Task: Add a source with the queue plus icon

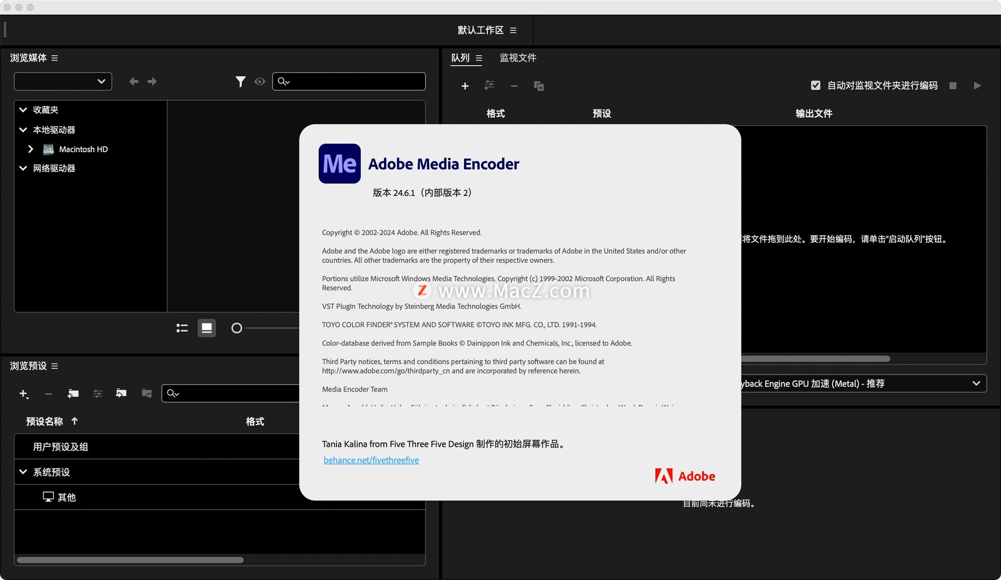Action: (465, 86)
